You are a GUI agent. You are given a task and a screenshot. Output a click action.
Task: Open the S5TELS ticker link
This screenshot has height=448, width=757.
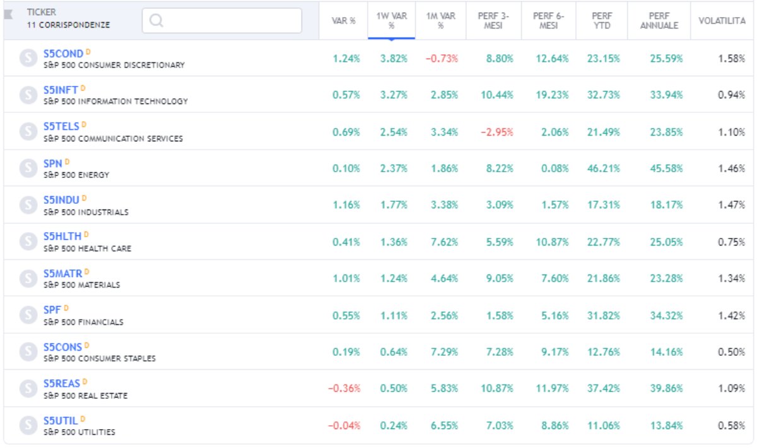(61, 126)
